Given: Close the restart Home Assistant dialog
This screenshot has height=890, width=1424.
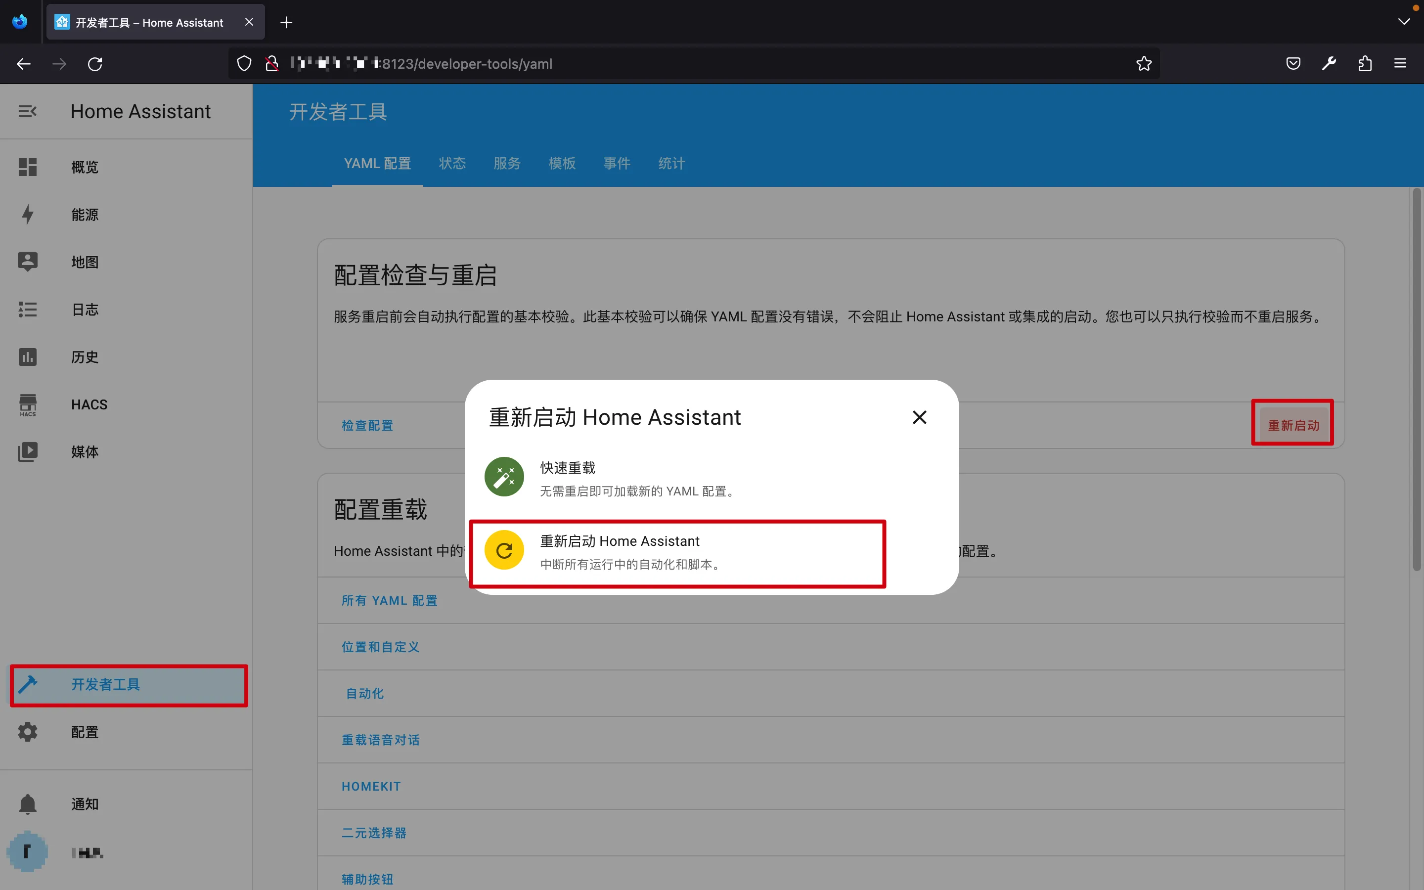Looking at the screenshot, I should pyautogui.click(x=919, y=417).
